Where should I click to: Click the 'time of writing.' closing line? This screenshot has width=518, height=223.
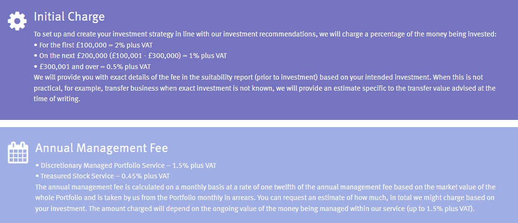(57, 99)
